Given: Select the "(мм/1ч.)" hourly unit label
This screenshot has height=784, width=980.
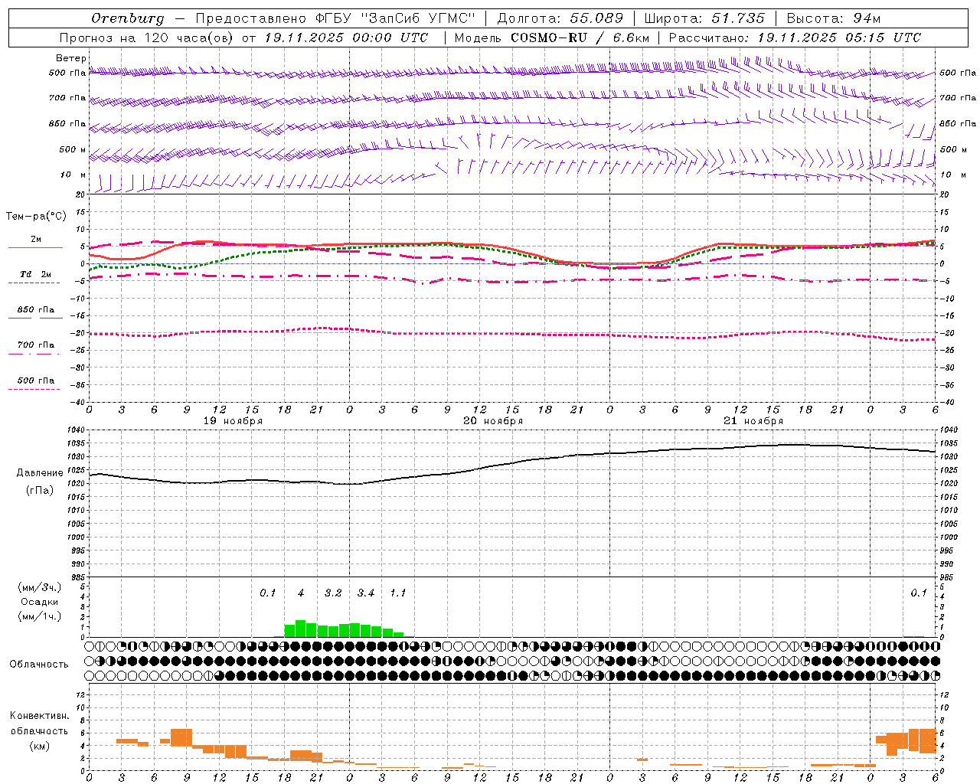Looking at the screenshot, I should point(40,616).
